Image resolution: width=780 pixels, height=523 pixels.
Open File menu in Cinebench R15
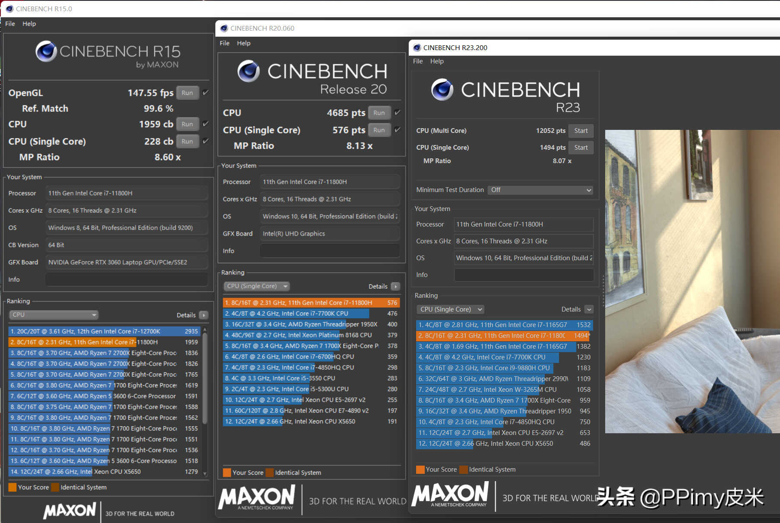[10, 24]
